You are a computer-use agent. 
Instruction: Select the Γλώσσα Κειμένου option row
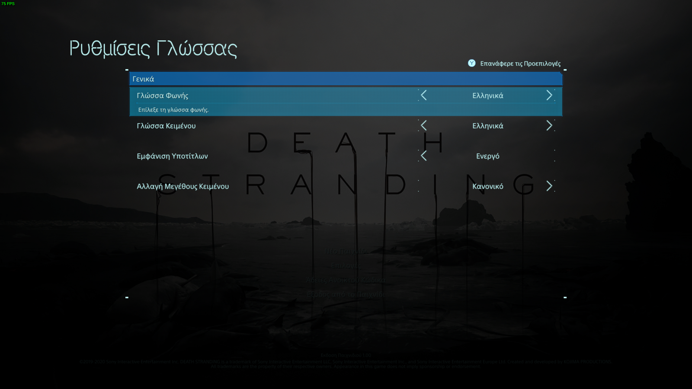click(x=346, y=126)
